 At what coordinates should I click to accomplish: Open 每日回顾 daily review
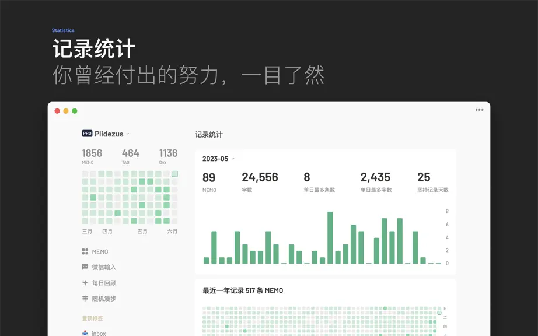coord(99,283)
